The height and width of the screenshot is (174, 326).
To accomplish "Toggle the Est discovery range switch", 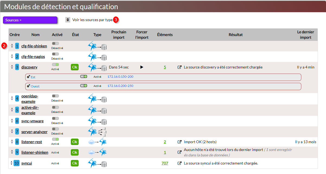I will [84, 77].
